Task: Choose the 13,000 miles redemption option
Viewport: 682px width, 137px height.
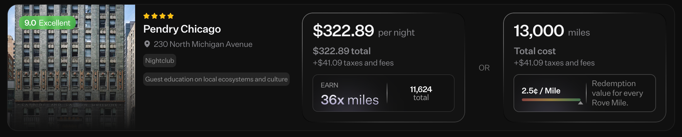Action: coord(552,31)
